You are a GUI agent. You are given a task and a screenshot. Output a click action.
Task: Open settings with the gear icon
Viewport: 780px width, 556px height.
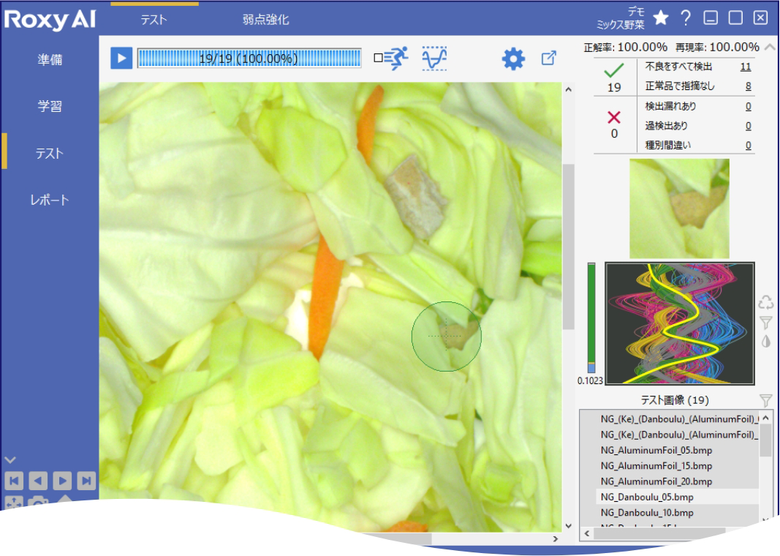click(513, 59)
